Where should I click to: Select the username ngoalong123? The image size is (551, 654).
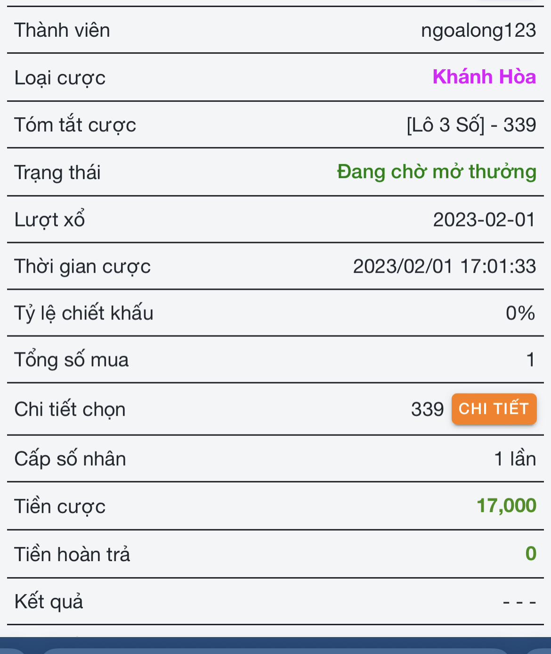pos(478,31)
